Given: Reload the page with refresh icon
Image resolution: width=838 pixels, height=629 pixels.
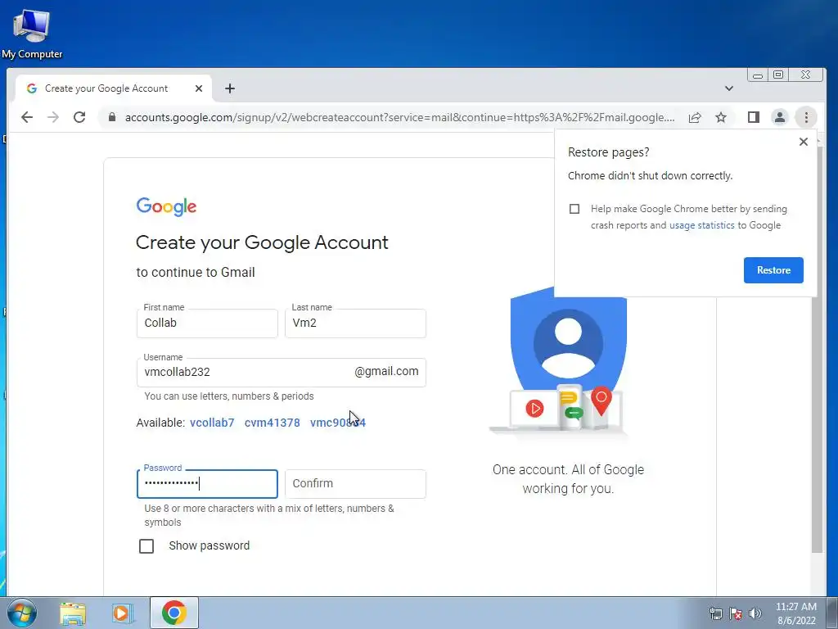Looking at the screenshot, I should coord(79,117).
